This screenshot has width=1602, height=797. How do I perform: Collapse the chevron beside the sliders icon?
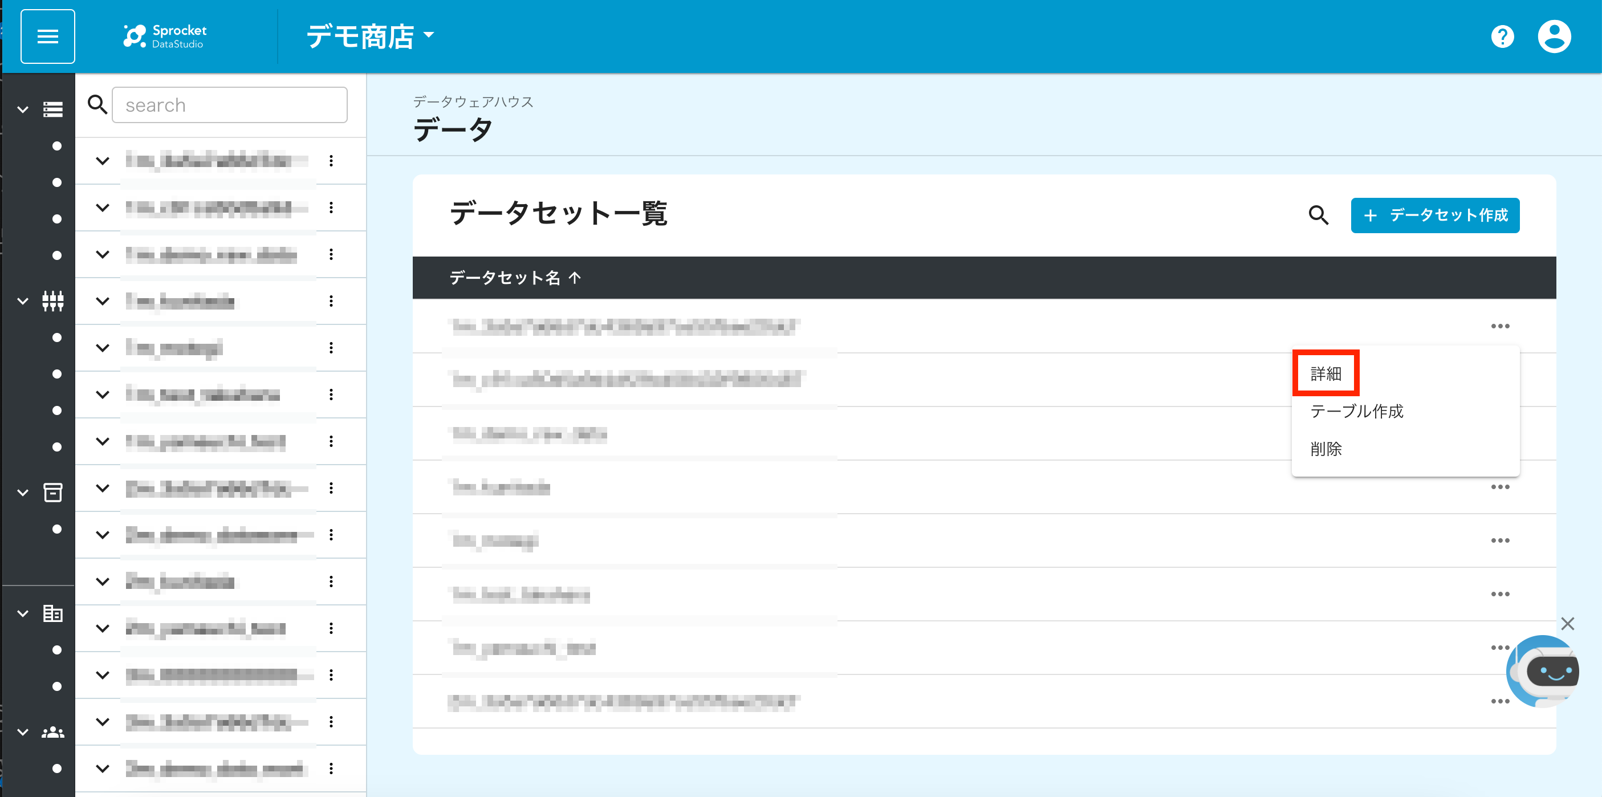coord(23,301)
